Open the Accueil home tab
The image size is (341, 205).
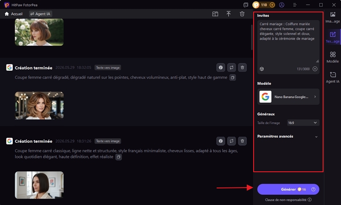tap(14, 14)
